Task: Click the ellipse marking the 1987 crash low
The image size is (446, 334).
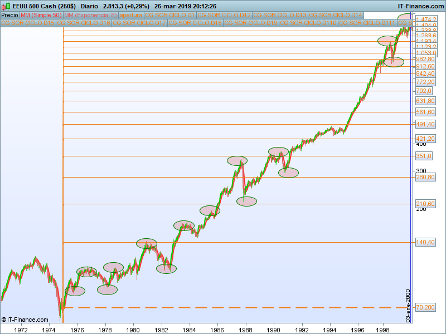Action: pyautogui.click(x=246, y=202)
